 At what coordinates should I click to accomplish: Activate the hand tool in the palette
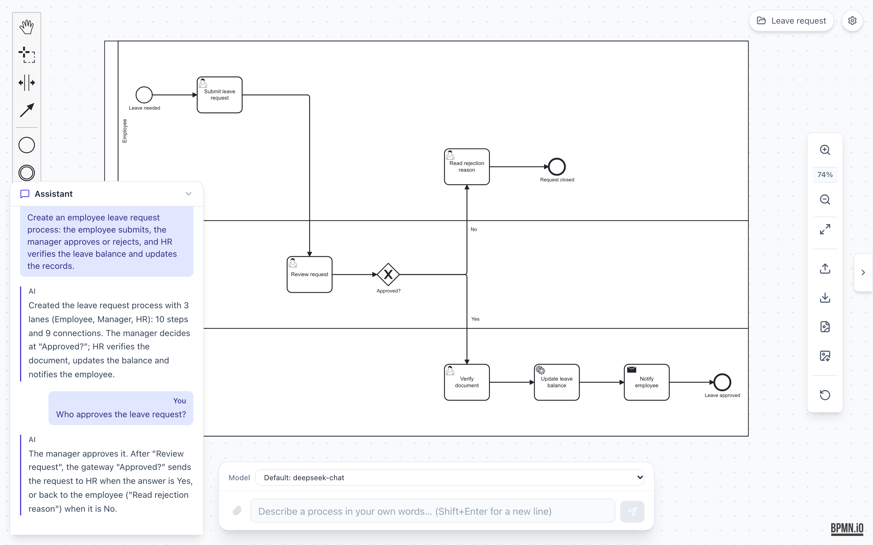27,27
